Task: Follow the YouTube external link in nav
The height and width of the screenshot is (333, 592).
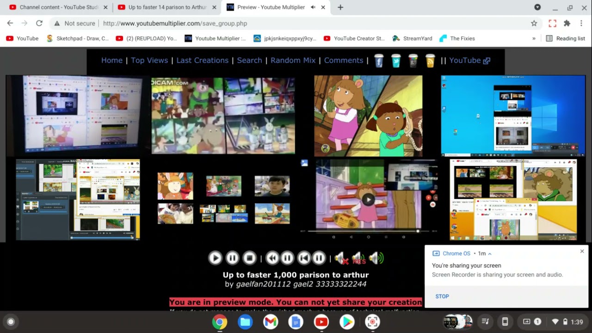Action: pos(469,60)
